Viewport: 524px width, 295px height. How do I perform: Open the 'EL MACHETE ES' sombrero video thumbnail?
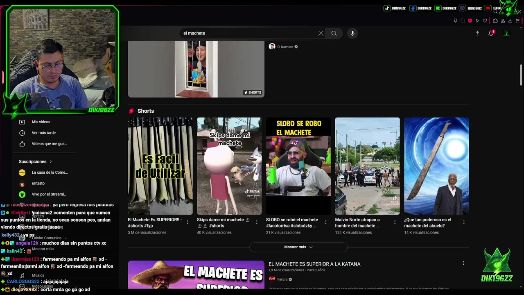pos(196,275)
